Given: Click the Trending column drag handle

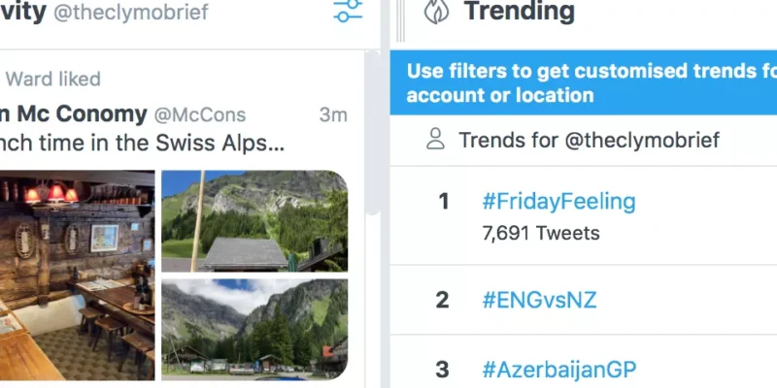Looking at the screenshot, I should pos(400,19).
